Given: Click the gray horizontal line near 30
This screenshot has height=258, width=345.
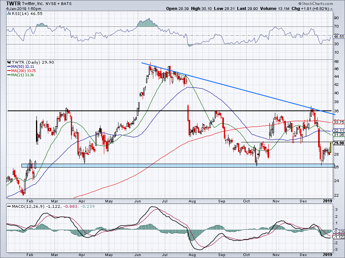Looking at the screenshot, I should [287, 142].
